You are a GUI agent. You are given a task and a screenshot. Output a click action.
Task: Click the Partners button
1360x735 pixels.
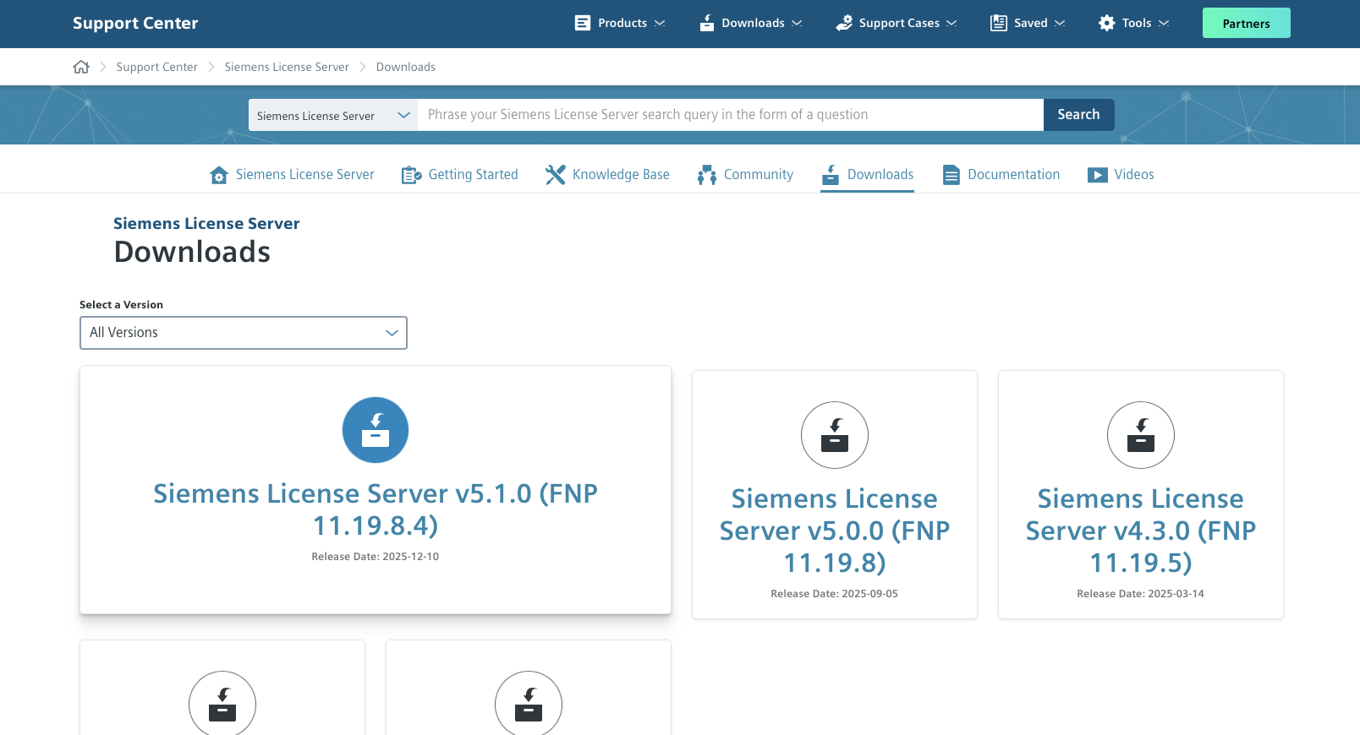(1247, 23)
